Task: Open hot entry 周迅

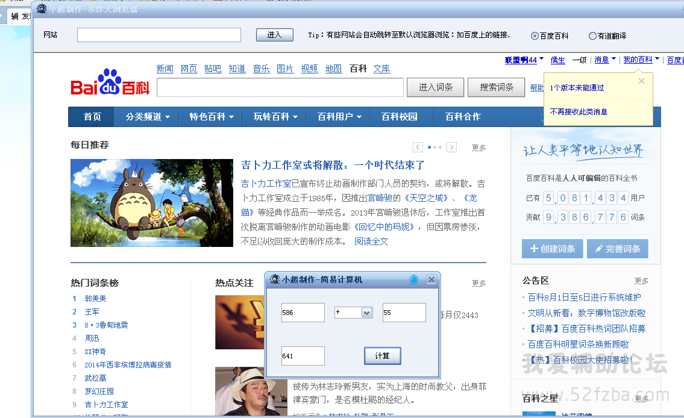Action: [92, 338]
